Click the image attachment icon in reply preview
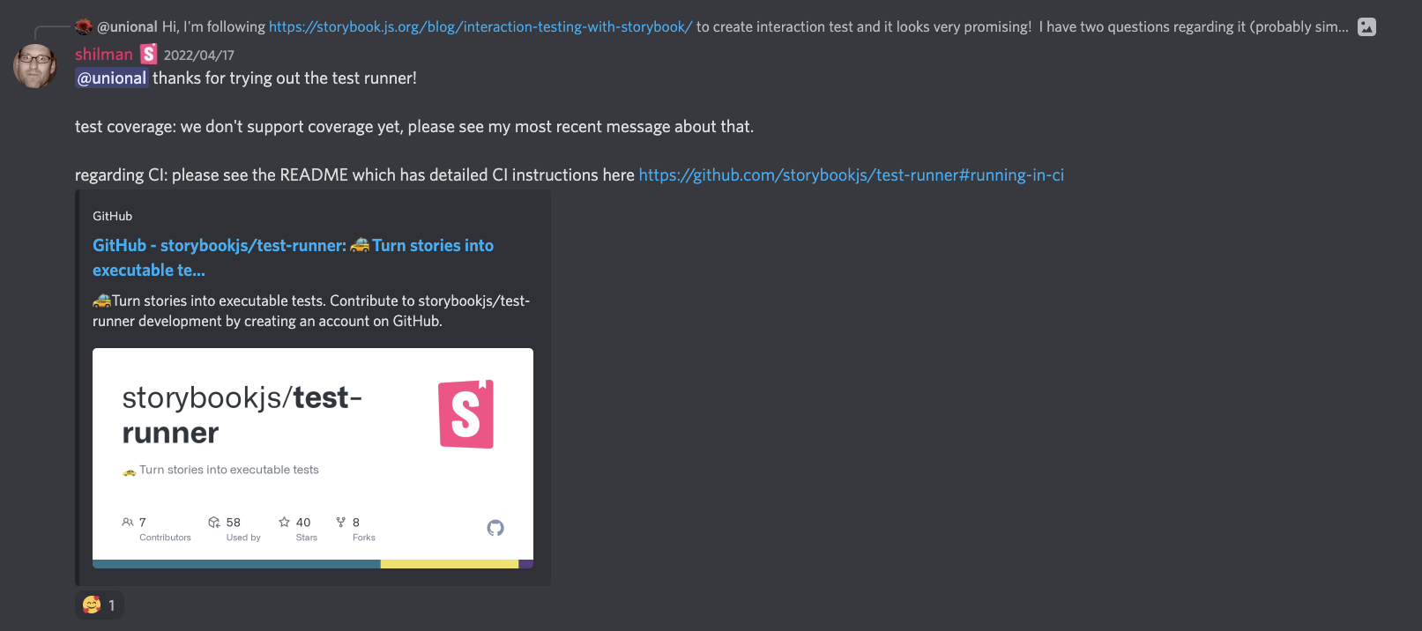The width and height of the screenshot is (1422, 631). (x=1366, y=26)
